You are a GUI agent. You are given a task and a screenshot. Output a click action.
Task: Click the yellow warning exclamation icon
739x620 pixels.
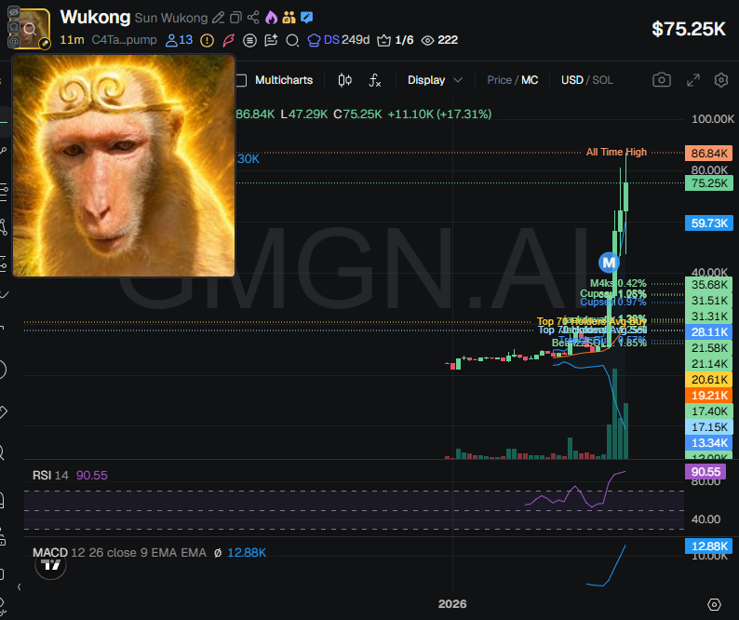coord(207,41)
